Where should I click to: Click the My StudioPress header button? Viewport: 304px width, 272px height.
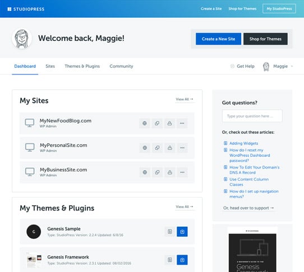pos(279,9)
